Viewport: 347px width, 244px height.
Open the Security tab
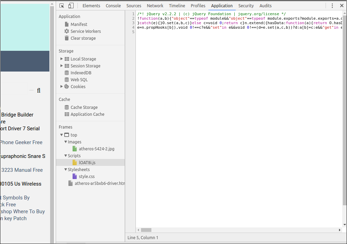tap(246, 6)
